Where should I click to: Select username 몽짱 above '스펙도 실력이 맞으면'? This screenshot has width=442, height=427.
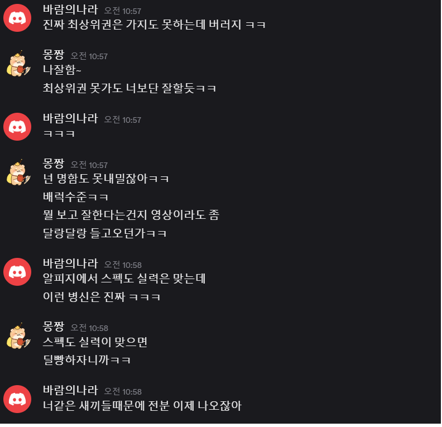click(54, 327)
